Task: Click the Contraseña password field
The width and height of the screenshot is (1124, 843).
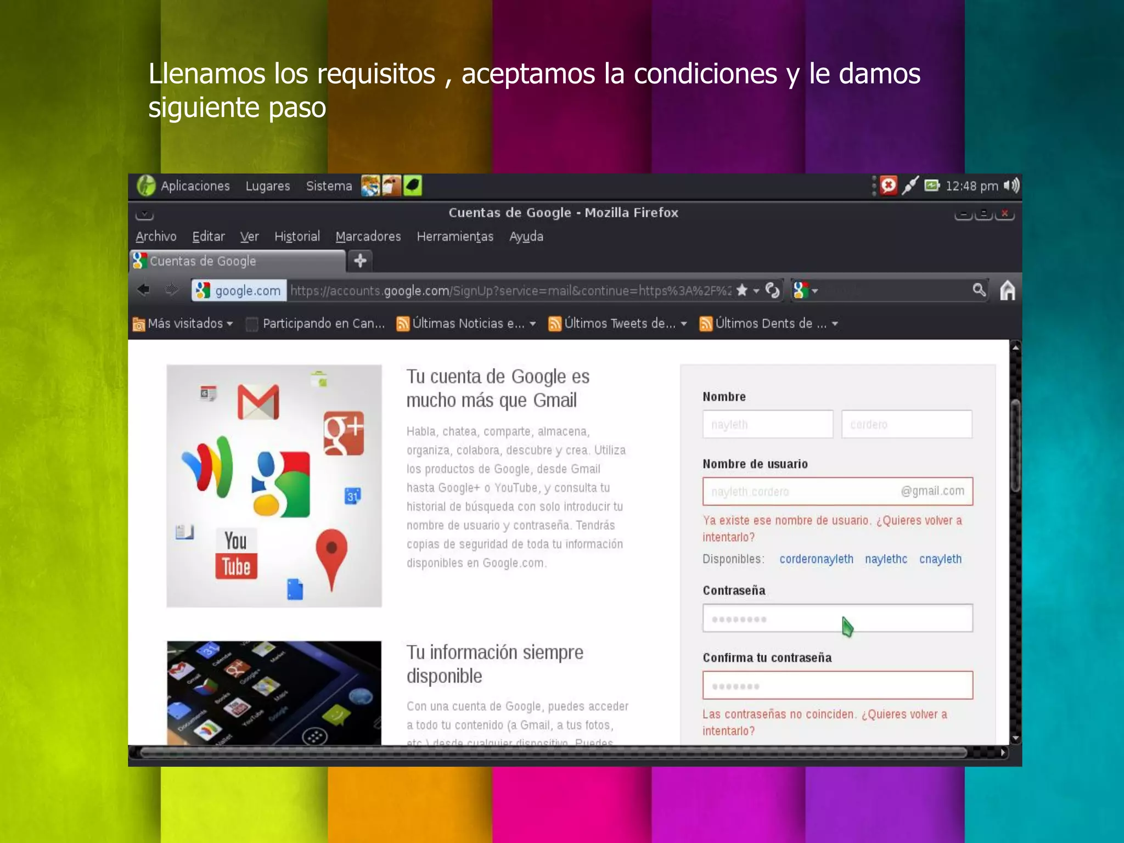Action: [x=838, y=618]
